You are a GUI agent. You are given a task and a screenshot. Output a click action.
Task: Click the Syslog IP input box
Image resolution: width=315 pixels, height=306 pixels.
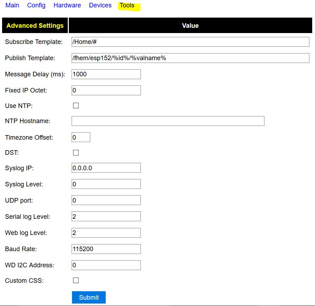click(x=106, y=168)
